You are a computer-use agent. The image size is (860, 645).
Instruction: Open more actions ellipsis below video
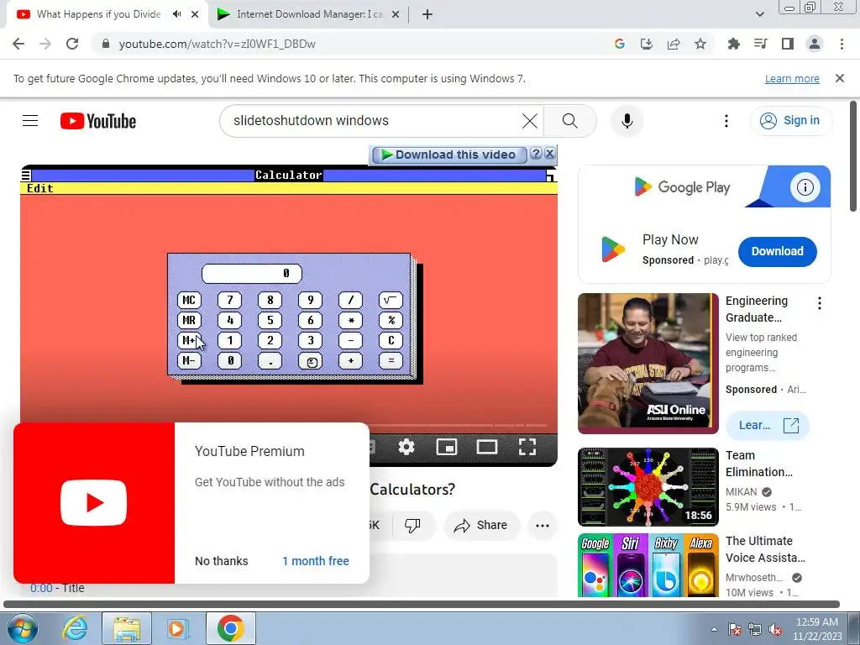543,526
